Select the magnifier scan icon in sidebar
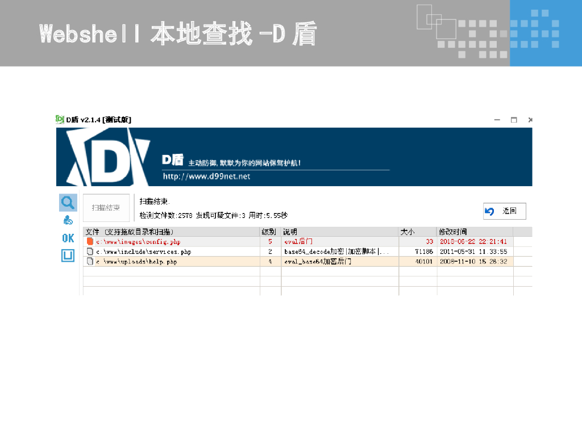This screenshot has width=582, height=436. (x=68, y=203)
